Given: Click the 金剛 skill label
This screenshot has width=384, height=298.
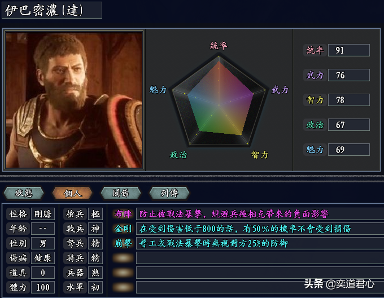Looking at the screenshot, I should (123, 229).
